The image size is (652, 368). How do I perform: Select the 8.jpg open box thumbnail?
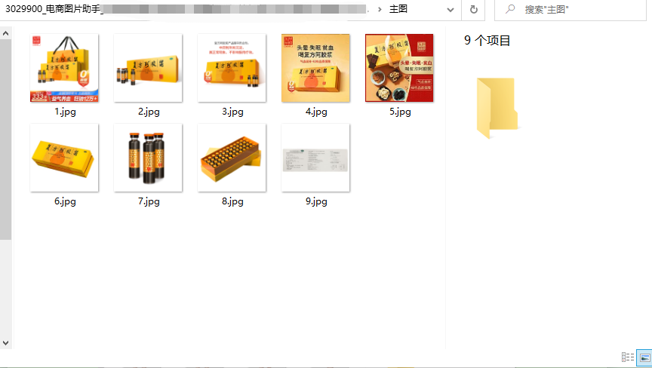coord(232,158)
